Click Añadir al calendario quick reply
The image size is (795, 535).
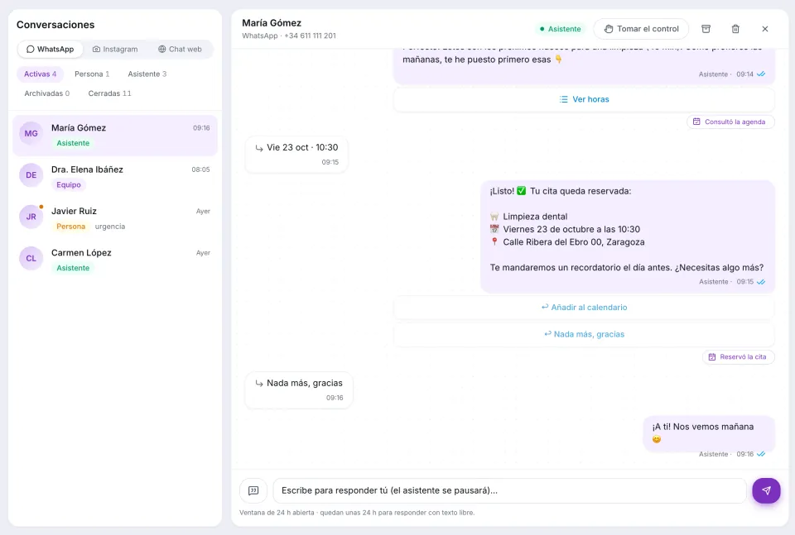[584, 308]
